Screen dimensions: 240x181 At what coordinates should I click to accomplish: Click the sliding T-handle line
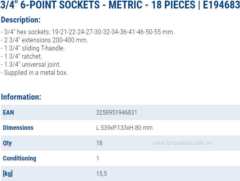tap(33, 48)
